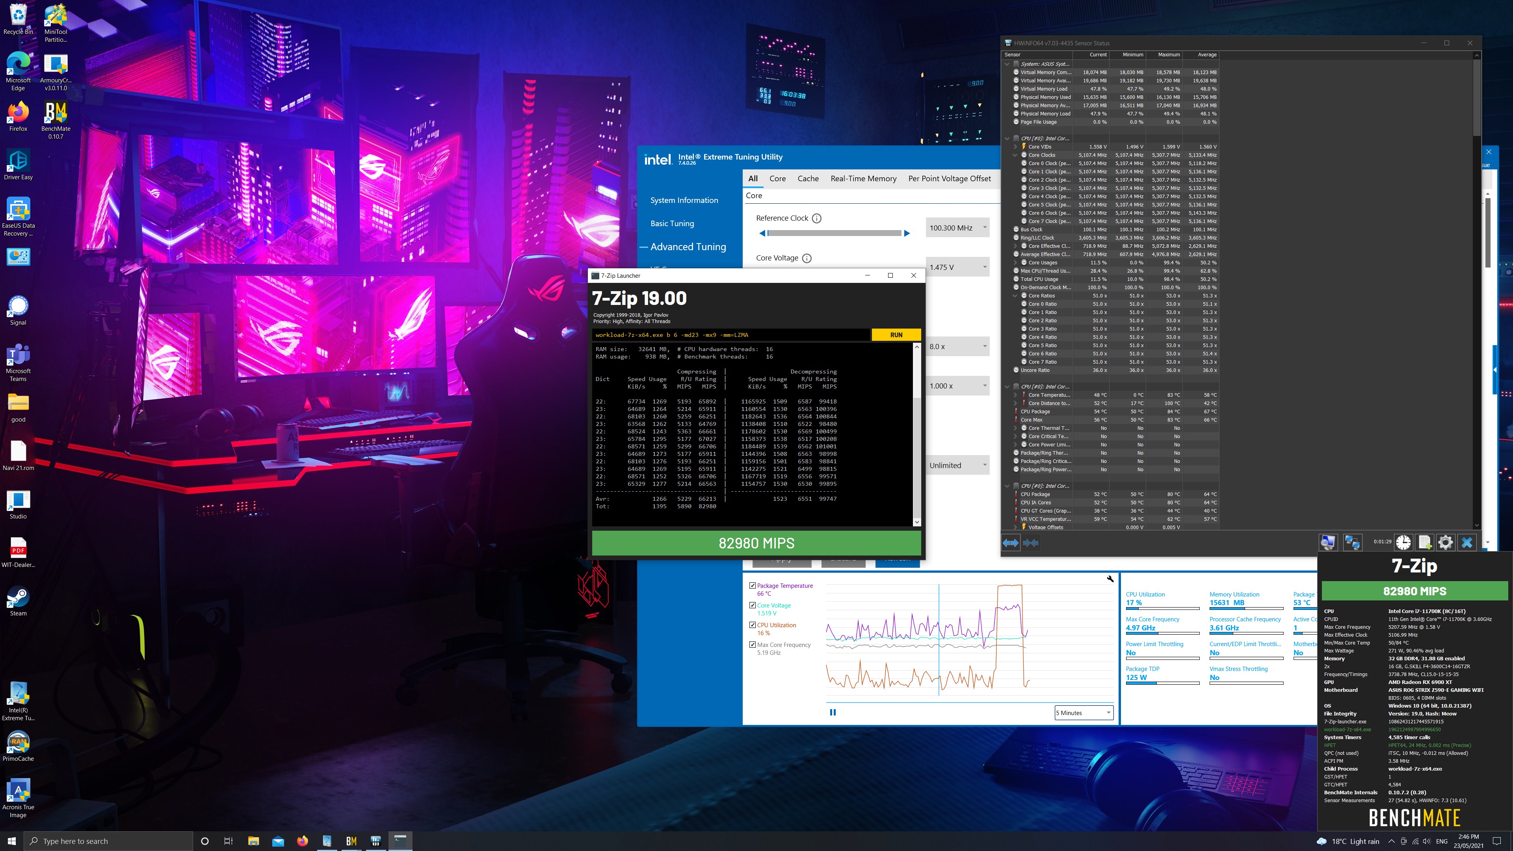
Task: Click BenchMate icon in taskbar
Action: click(351, 841)
